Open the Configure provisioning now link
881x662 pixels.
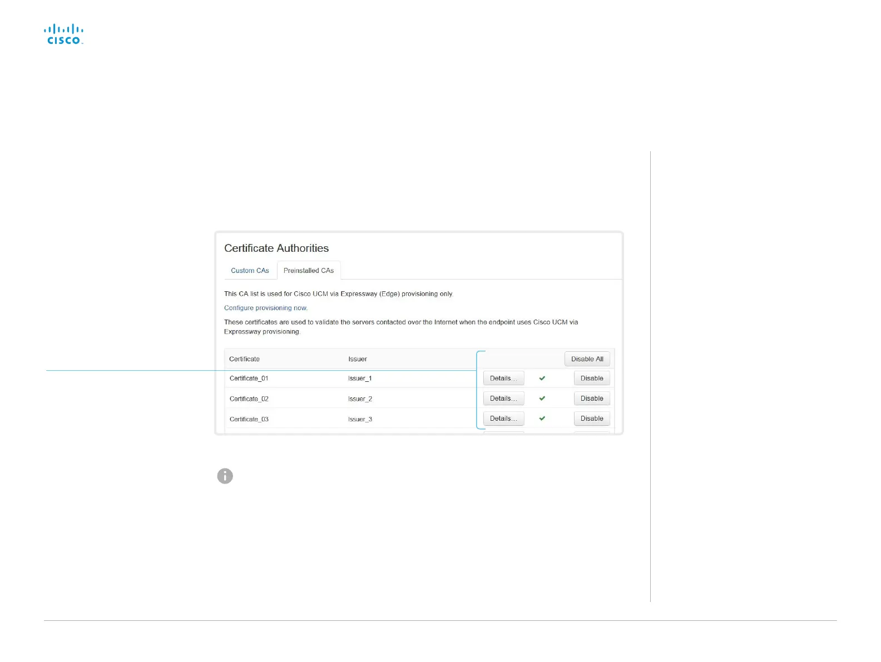click(x=266, y=308)
